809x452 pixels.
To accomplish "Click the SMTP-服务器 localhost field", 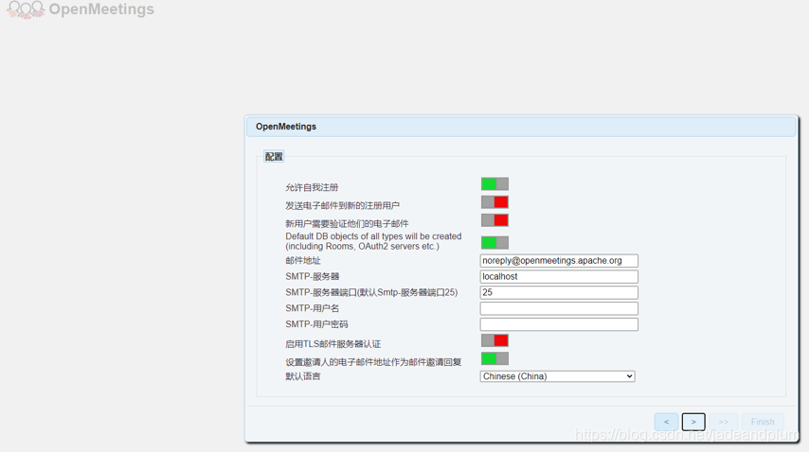I will click(x=559, y=276).
